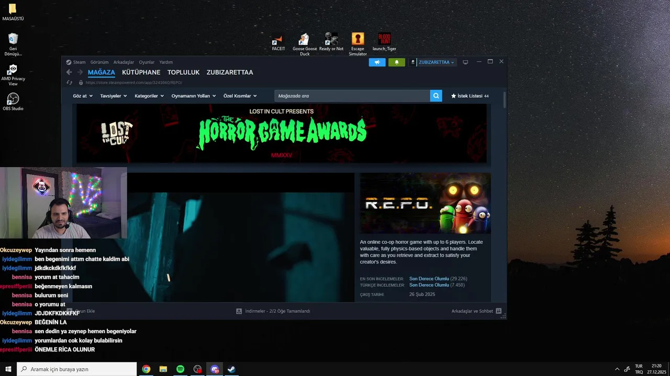The image size is (670, 376).
Task: Open İndirmeler downloads status in Steam
Action: pyautogui.click(x=273, y=311)
